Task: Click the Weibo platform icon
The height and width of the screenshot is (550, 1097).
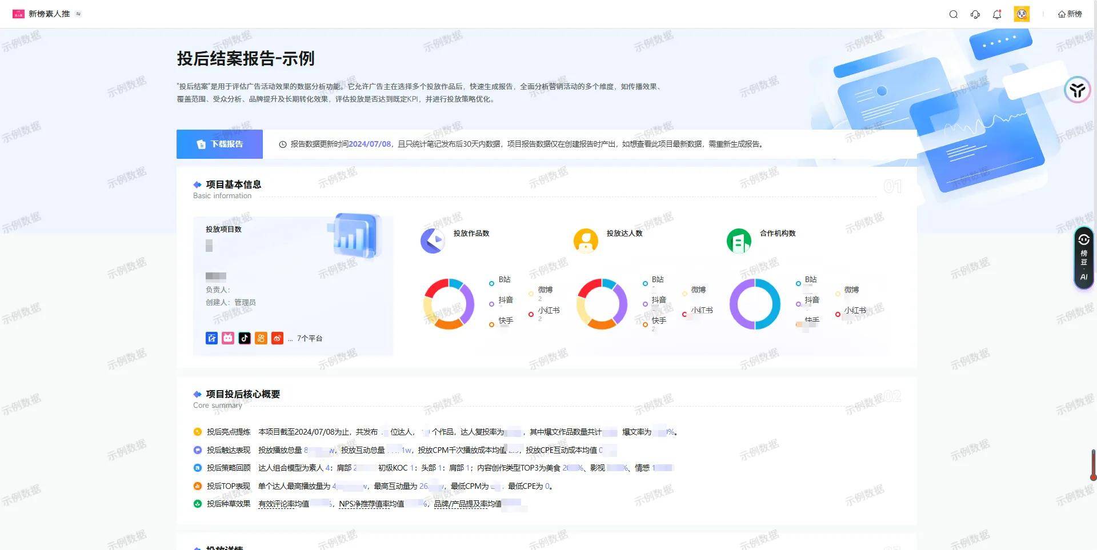Action: tap(277, 338)
